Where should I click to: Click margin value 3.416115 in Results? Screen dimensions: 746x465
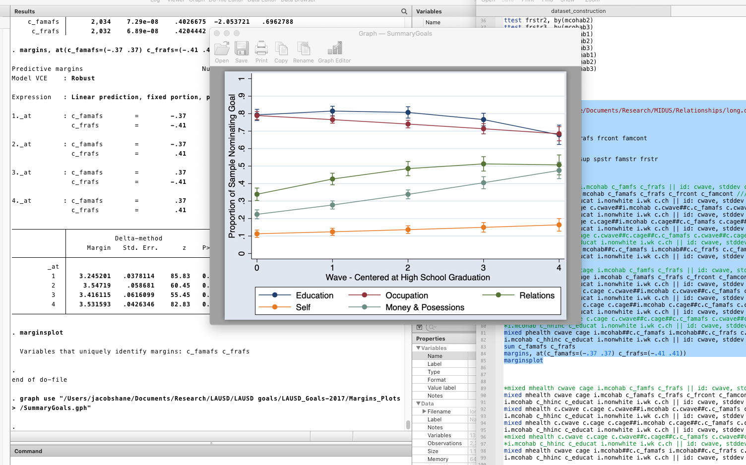click(x=95, y=295)
